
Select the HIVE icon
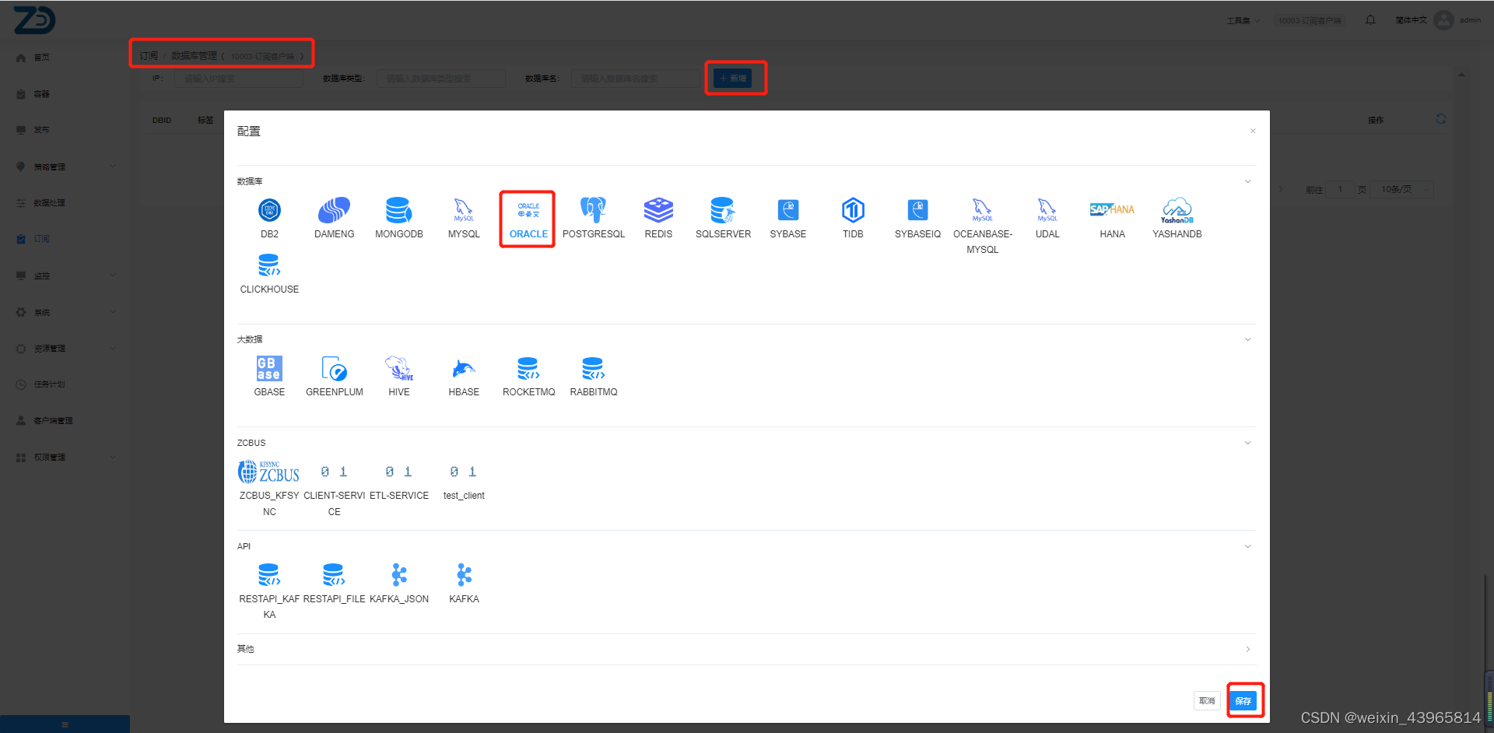[399, 368]
